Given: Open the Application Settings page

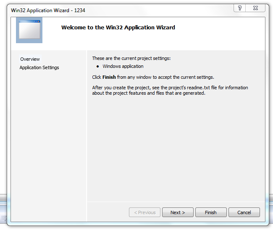Looking at the screenshot, I should coord(39,67).
